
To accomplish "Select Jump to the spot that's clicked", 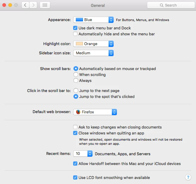I will click(x=76, y=96).
